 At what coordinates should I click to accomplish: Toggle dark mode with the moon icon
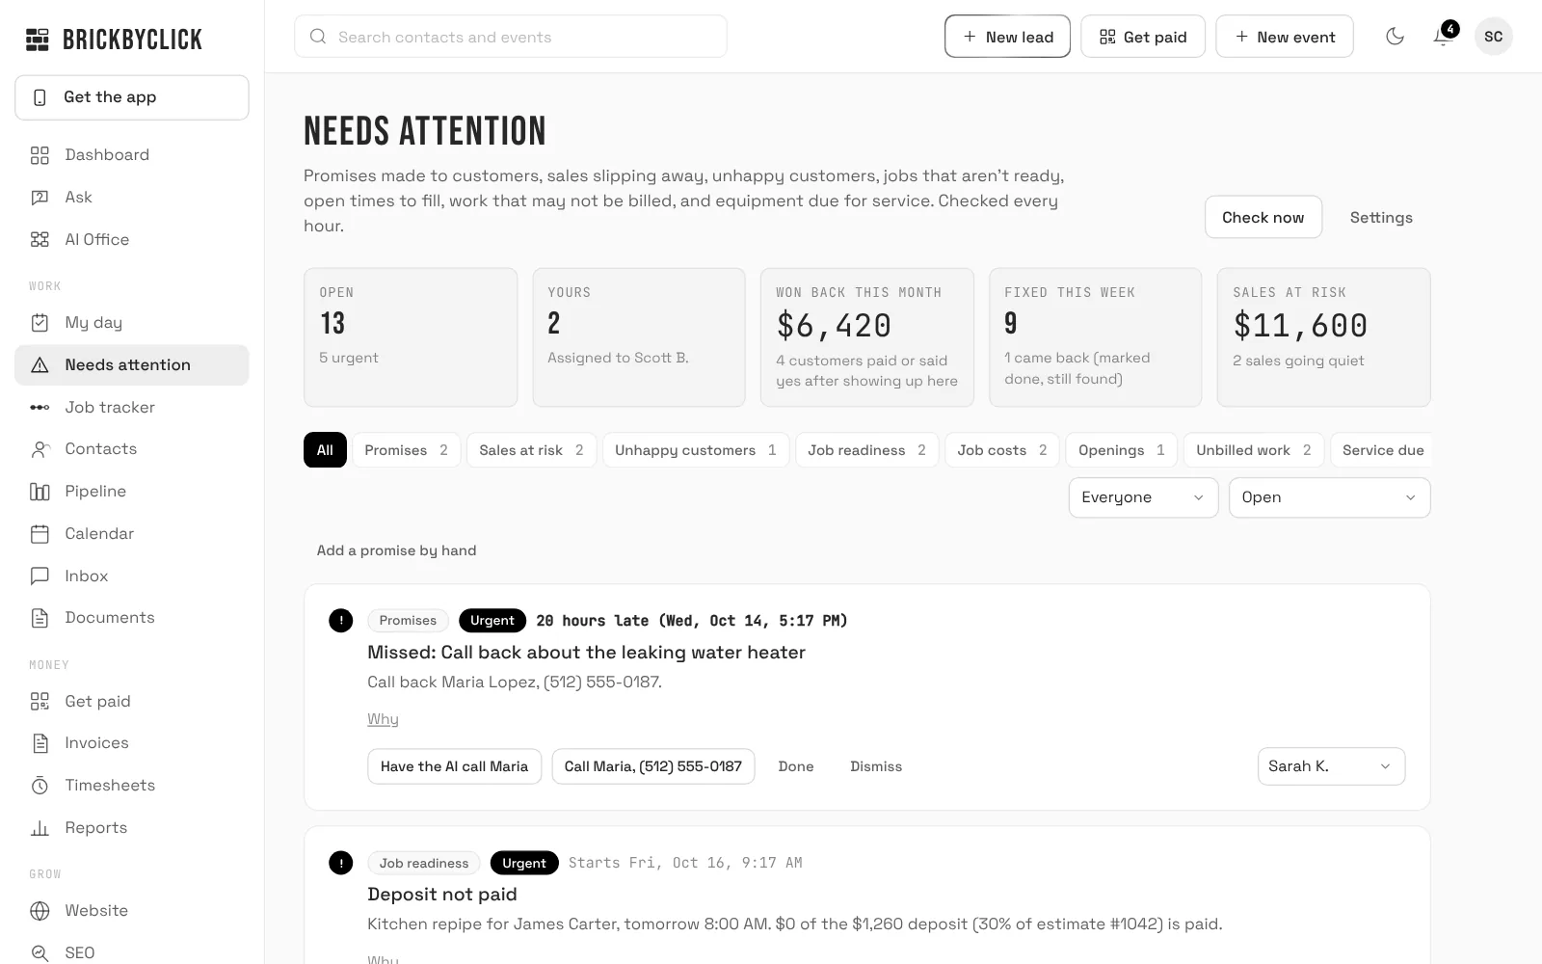pyautogui.click(x=1395, y=37)
